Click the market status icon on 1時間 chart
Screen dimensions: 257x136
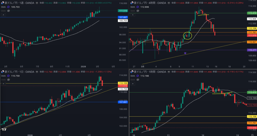pyautogui.click(x=169, y=72)
